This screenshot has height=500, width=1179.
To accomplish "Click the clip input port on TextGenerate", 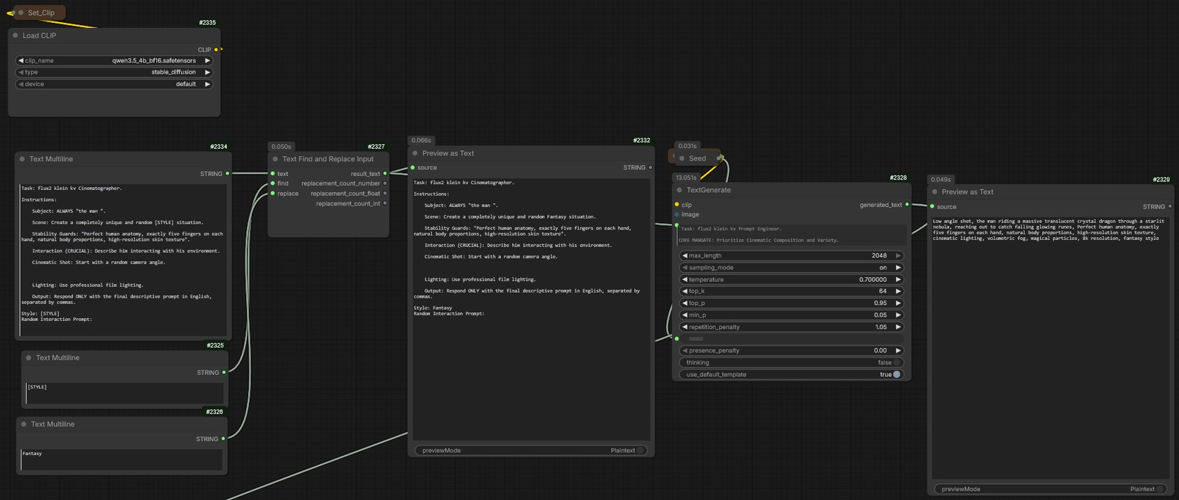I will tap(676, 205).
